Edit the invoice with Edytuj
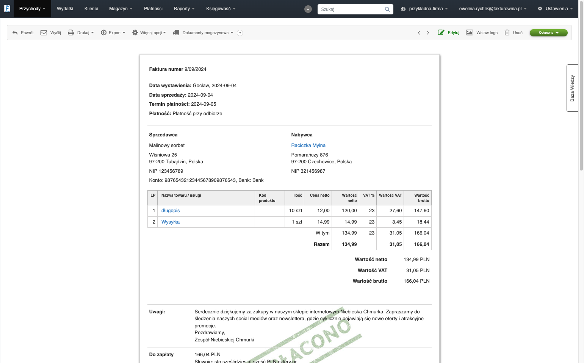The height and width of the screenshot is (363, 584). (x=449, y=33)
